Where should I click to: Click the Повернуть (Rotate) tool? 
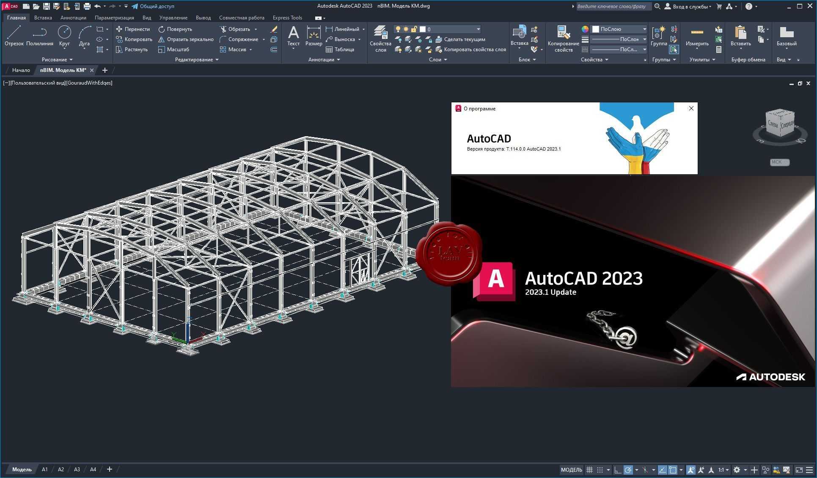click(175, 29)
